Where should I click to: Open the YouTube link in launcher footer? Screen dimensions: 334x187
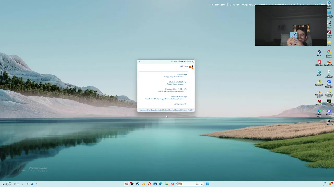159,110
